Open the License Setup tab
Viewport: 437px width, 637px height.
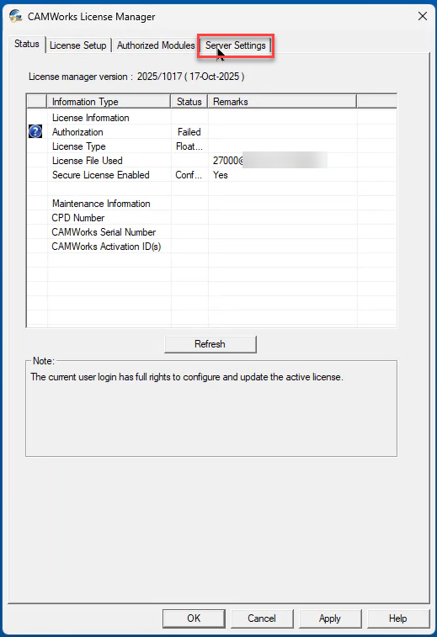pyautogui.click(x=78, y=45)
